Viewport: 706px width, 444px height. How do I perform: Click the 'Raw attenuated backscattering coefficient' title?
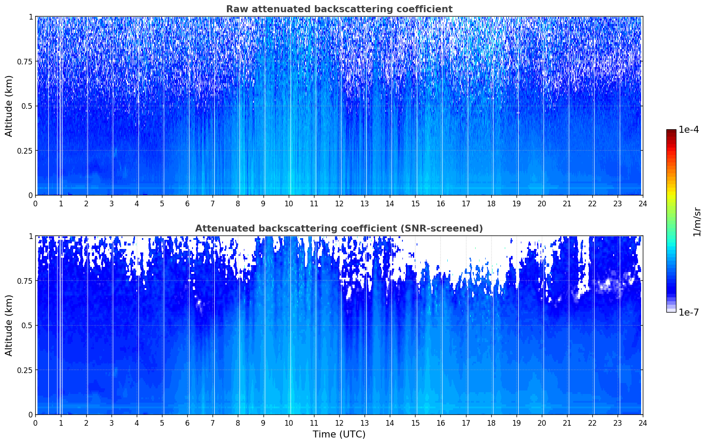pos(339,9)
